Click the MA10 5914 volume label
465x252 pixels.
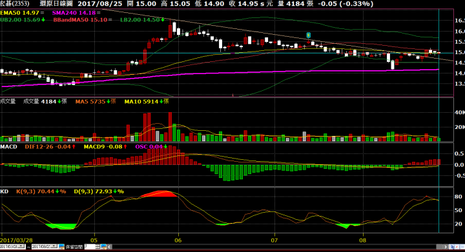pyautogui.click(x=141, y=101)
